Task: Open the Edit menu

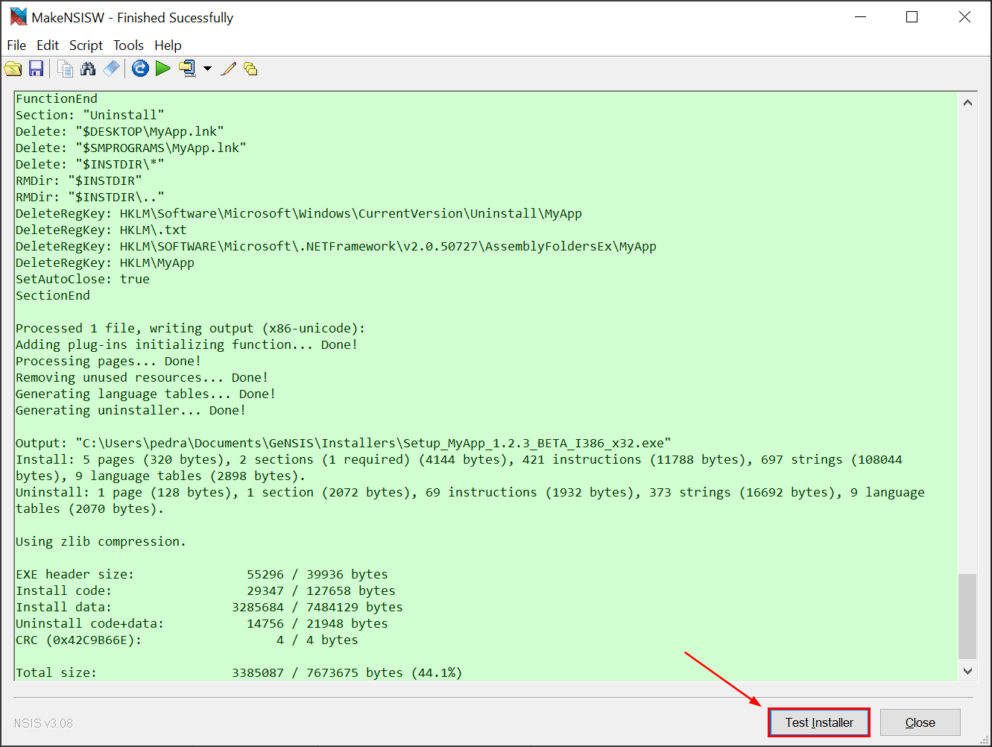Action: [48, 45]
